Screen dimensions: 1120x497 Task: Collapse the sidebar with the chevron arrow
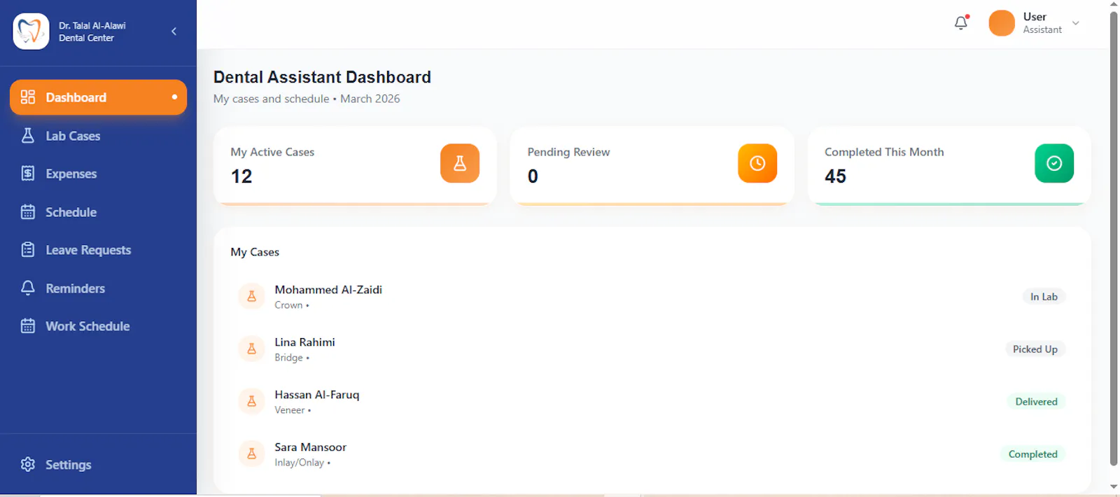click(x=174, y=31)
